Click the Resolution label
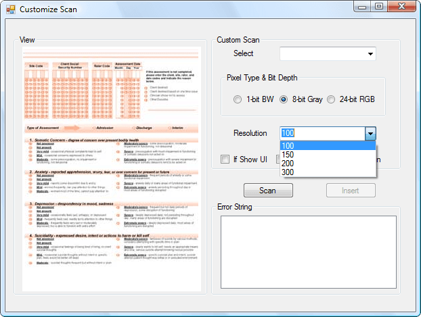Viewport: 421px width, 317px height. (250, 133)
